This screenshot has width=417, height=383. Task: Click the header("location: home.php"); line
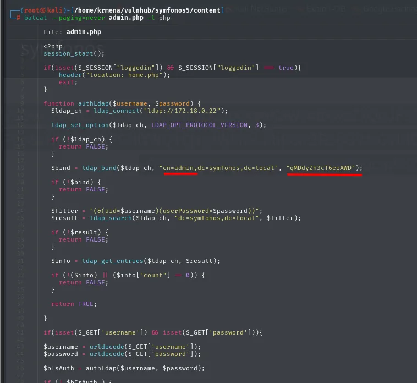coord(114,75)
